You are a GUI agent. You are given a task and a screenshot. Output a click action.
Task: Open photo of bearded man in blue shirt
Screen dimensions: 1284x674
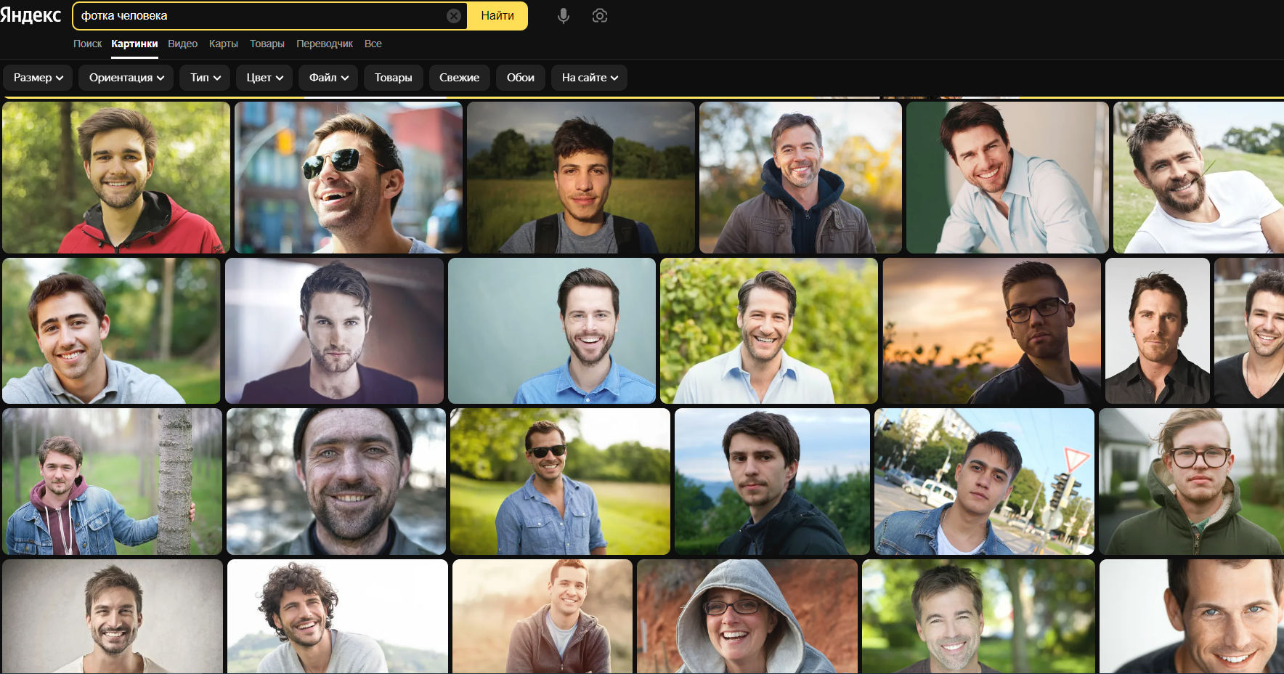point(552,330)
